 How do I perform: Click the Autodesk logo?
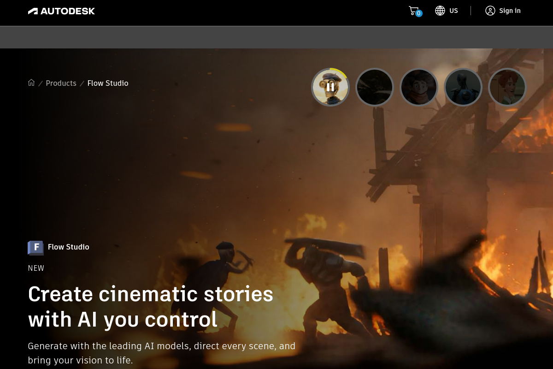61,11
